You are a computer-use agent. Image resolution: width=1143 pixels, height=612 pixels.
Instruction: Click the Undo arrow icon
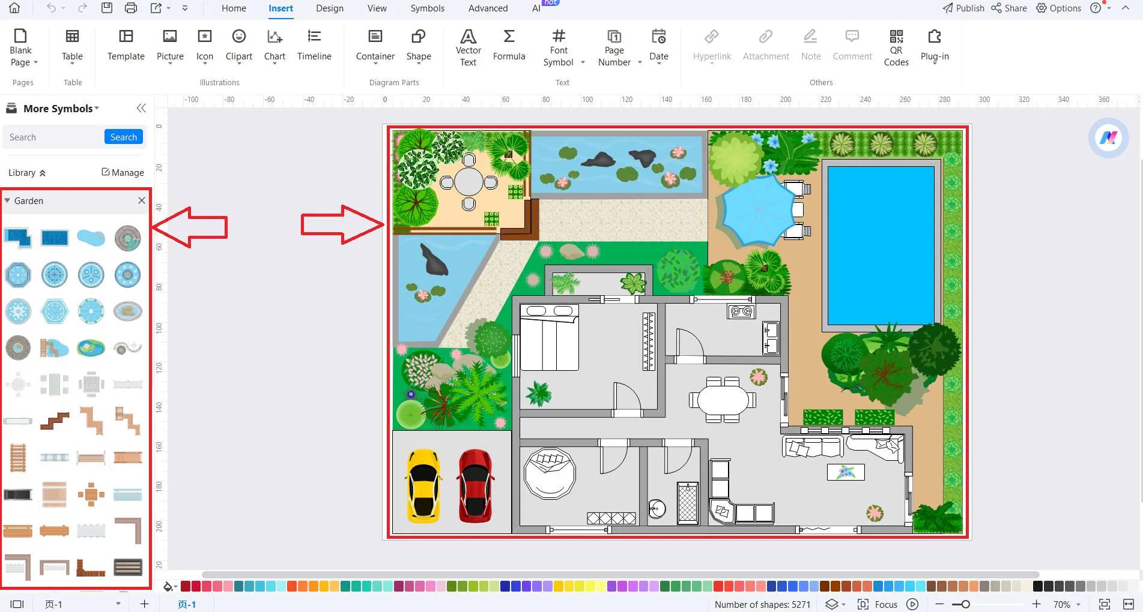[52, 8]
